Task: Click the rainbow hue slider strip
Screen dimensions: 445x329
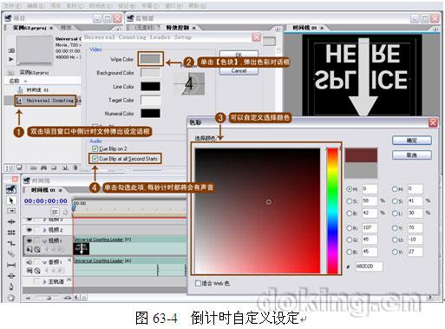Action: (x=332, y=211)
